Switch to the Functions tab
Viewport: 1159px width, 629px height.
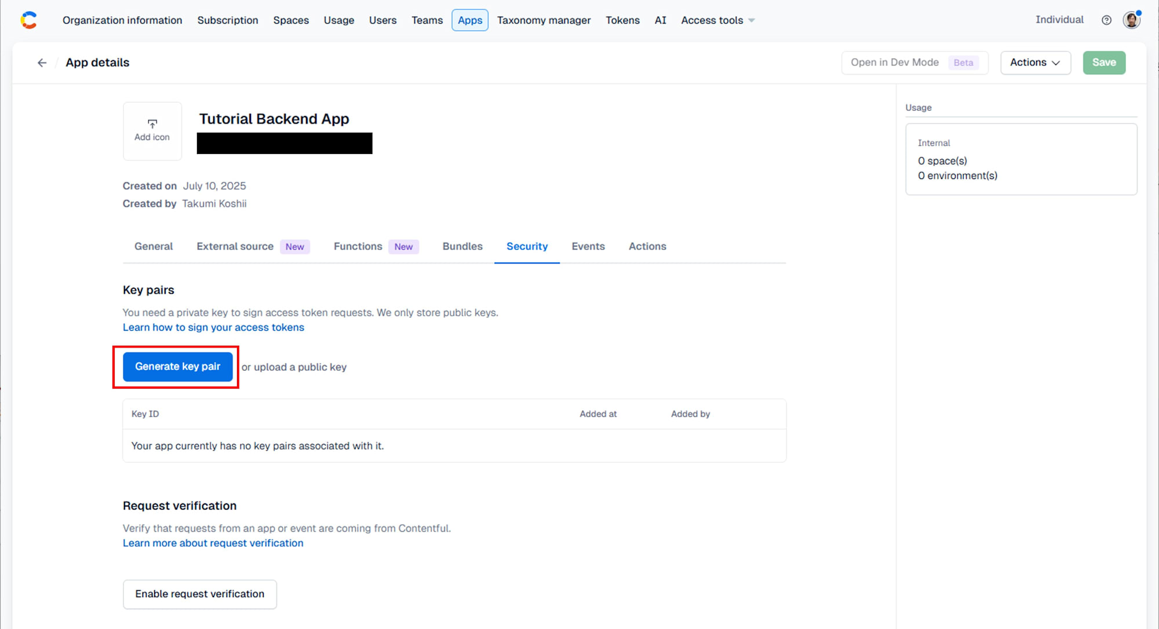tap(376, 247)
